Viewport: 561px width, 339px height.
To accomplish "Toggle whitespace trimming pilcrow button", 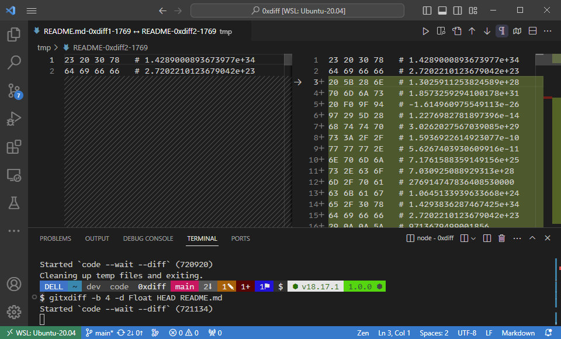I will 502,31.
